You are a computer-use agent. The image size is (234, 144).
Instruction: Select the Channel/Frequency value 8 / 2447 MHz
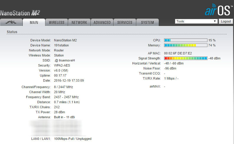point(63,87)
